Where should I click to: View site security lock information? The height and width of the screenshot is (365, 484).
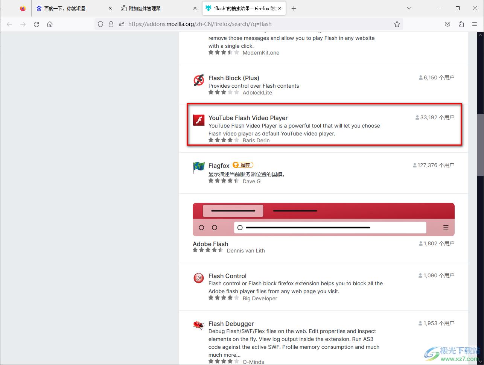111,24
